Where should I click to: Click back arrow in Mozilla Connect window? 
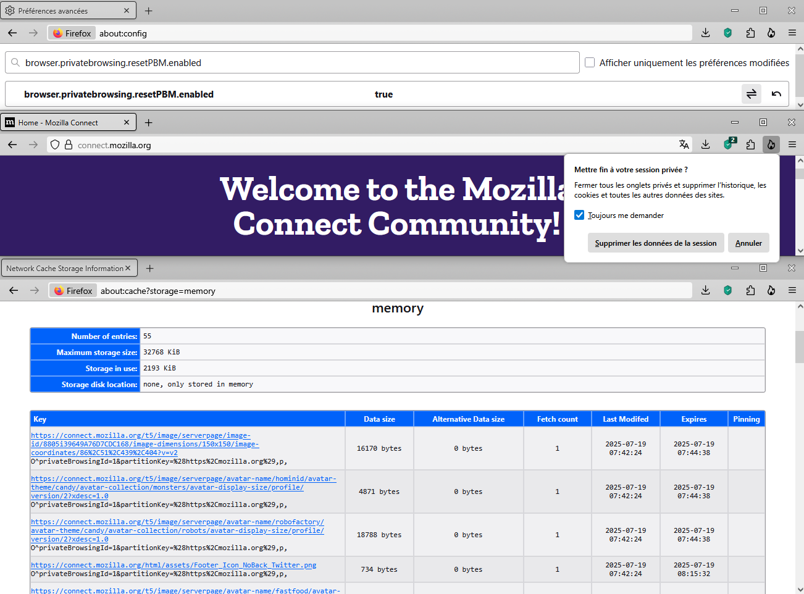click(x=12, y=144)
